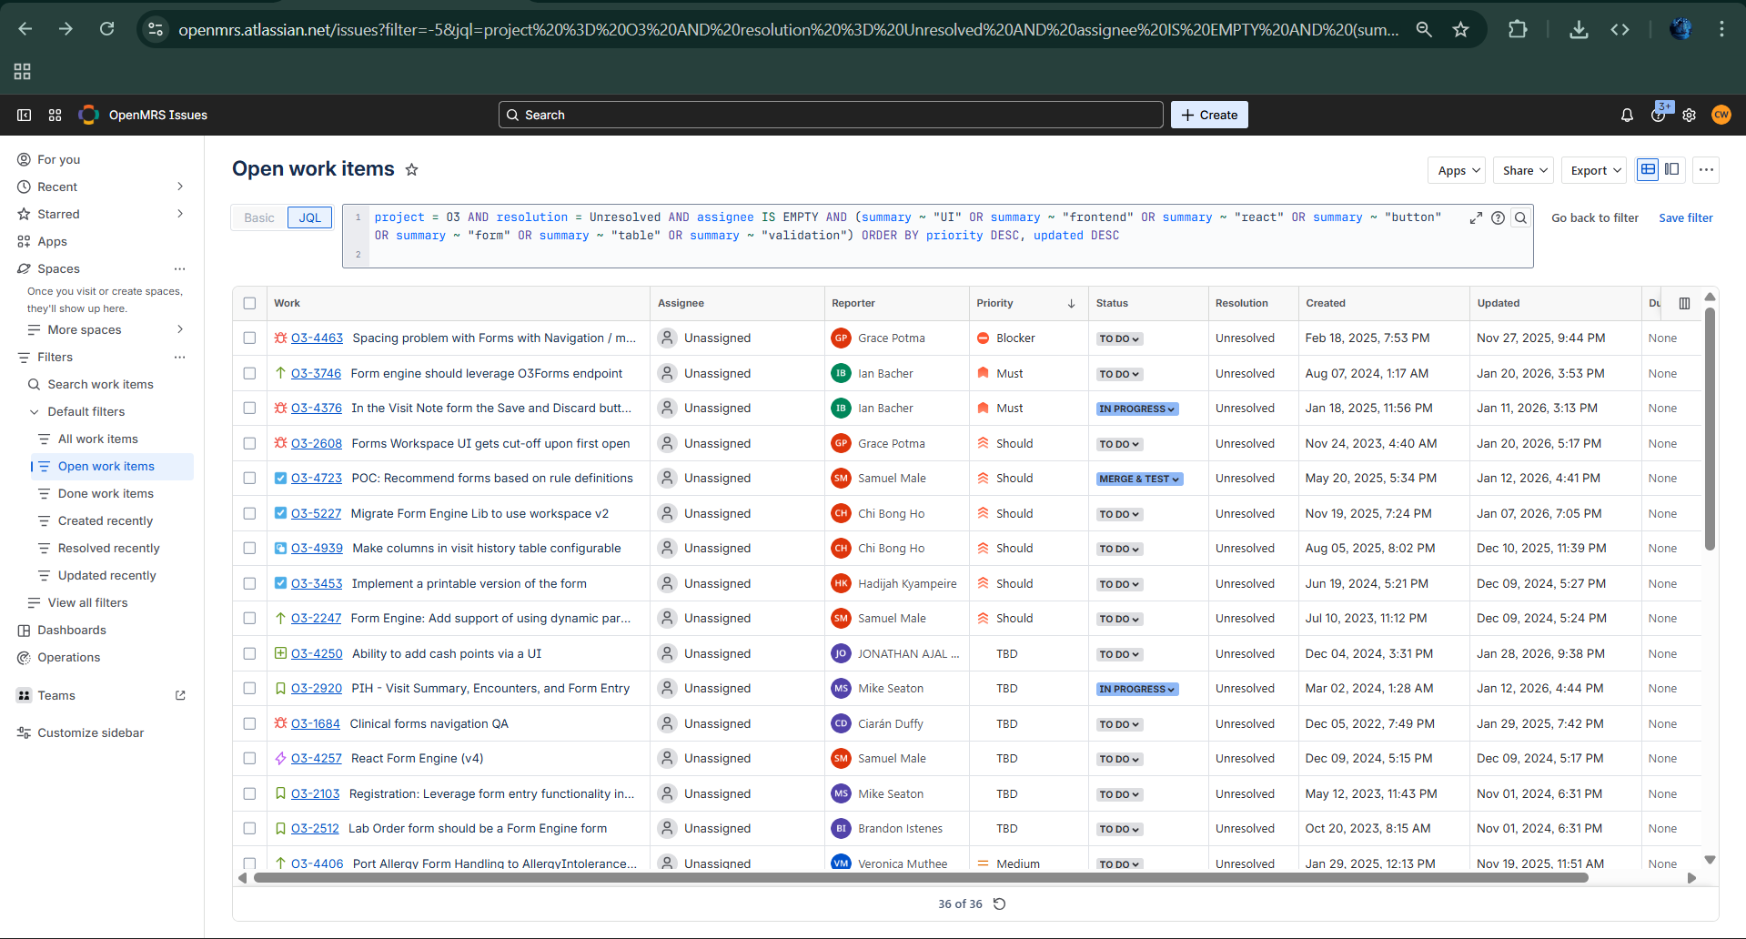Switch to the Basic search mode
1746x939 pixels.
coord(259,217)
